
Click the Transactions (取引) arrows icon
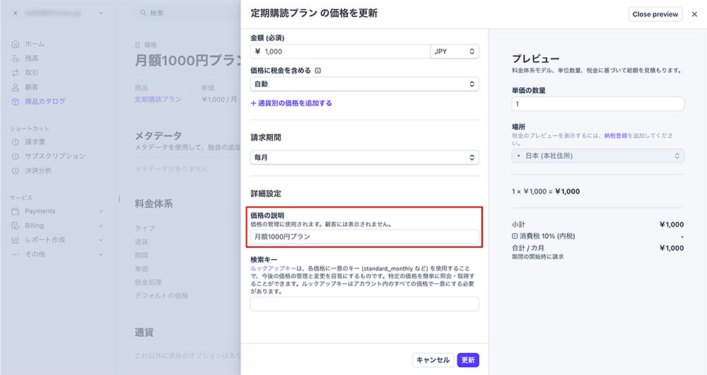click(16, 73)
